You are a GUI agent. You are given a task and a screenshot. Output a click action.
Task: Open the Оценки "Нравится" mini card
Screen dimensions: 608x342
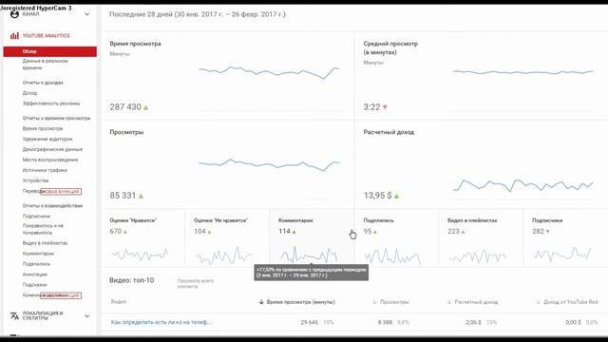143,238
